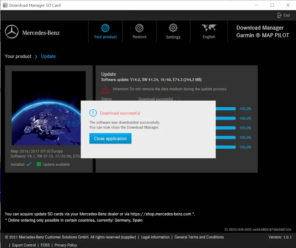Open General Terms and Conditions link

pos(199,237)
